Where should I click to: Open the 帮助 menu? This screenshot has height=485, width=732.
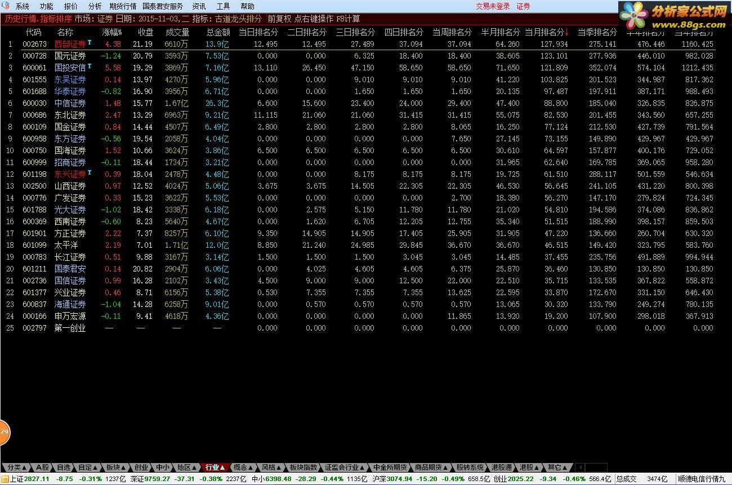pos(247,6)
